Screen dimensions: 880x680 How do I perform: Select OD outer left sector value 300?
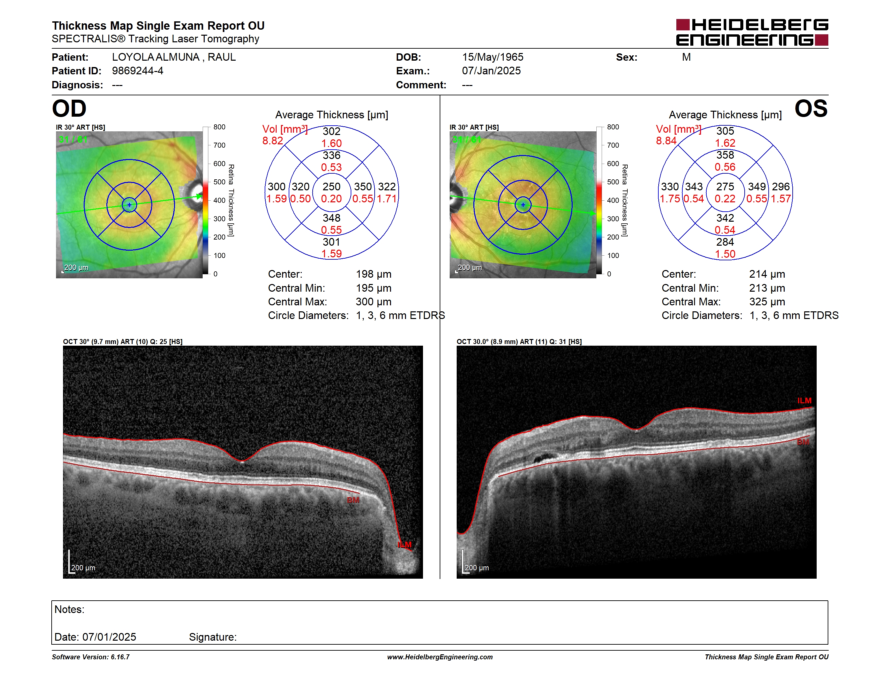[x=277, y=187]
